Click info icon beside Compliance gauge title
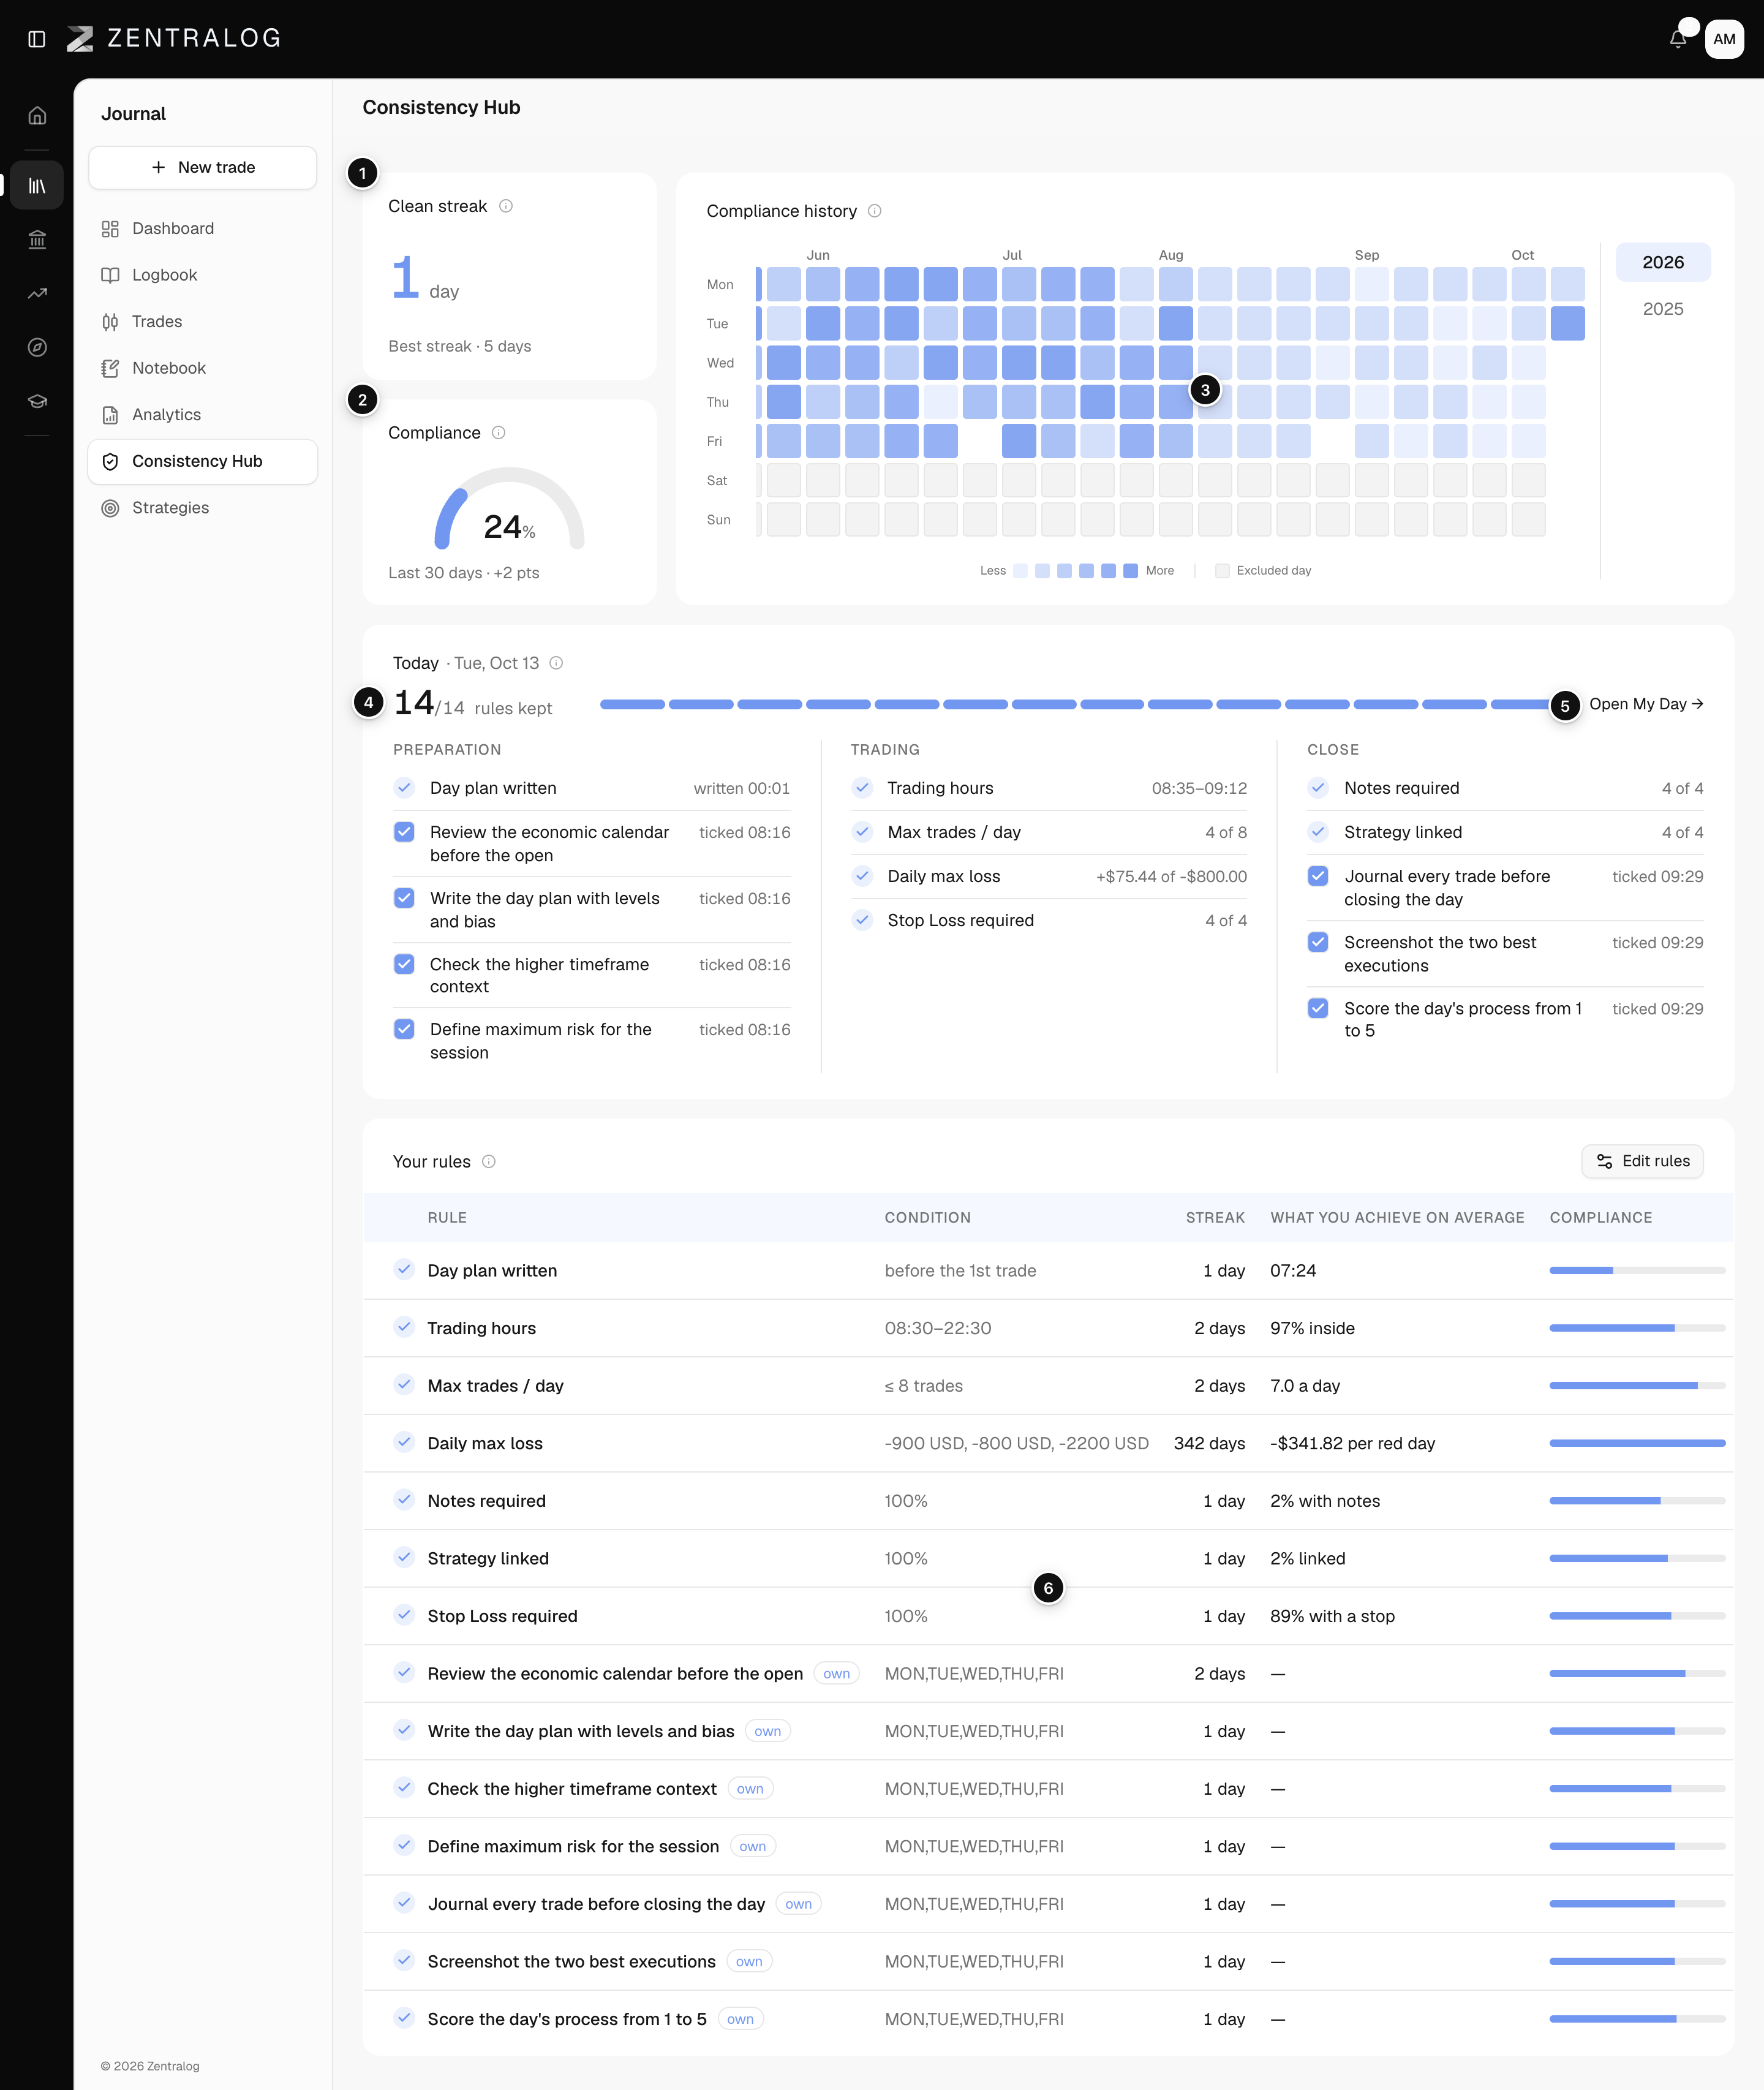This screenshot has width=1764, height=2090. pyautogui.click(x=499, y=433)
